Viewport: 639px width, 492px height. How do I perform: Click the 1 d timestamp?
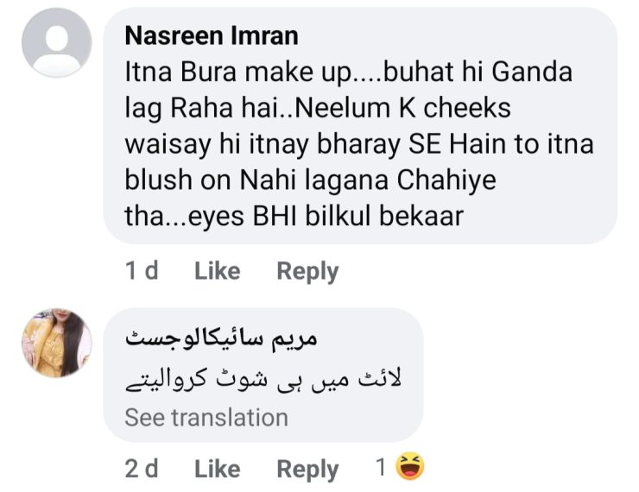tap(142, 271)
